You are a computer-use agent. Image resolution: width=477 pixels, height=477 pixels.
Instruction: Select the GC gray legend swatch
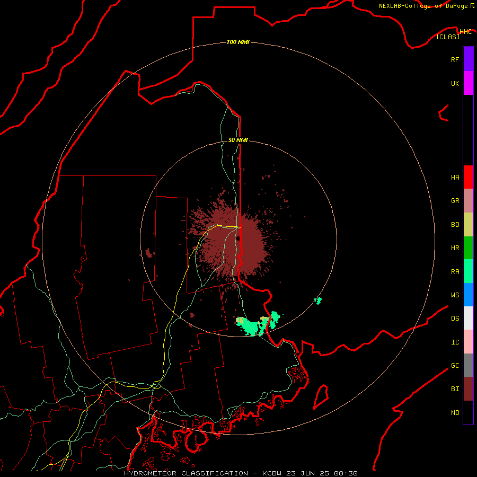(468, 365)
